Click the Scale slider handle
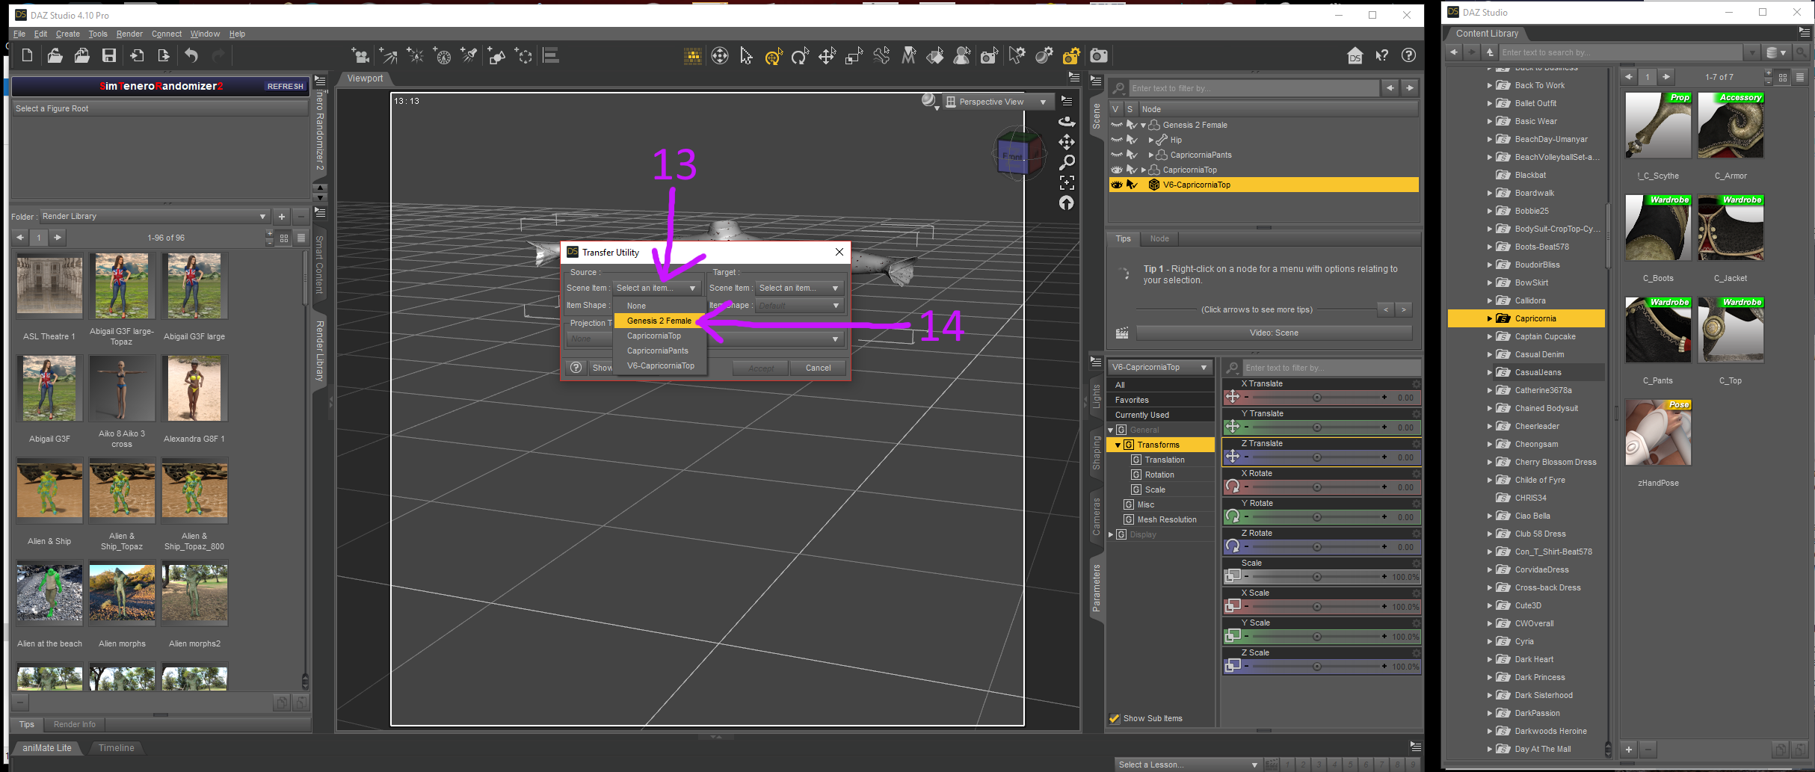The image size is (1815, 772). coord(1316,577)
